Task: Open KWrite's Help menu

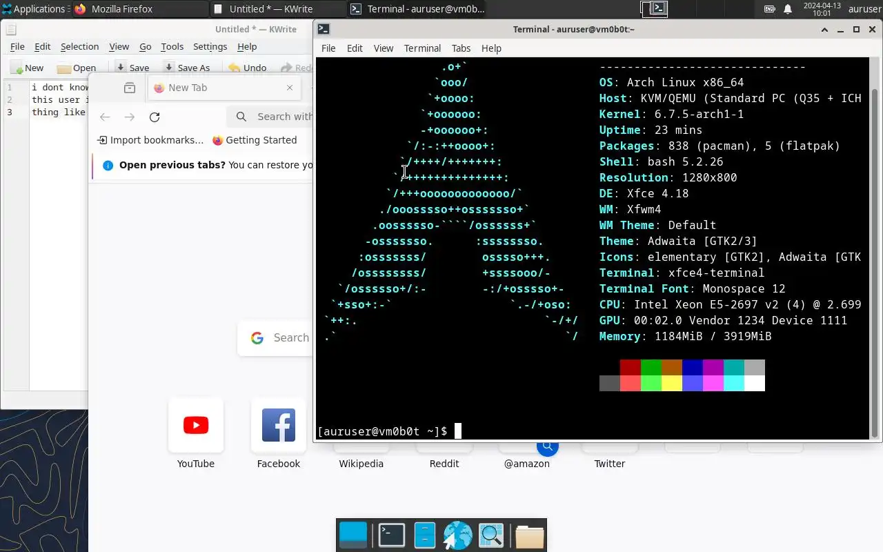Action: (247, 46)
